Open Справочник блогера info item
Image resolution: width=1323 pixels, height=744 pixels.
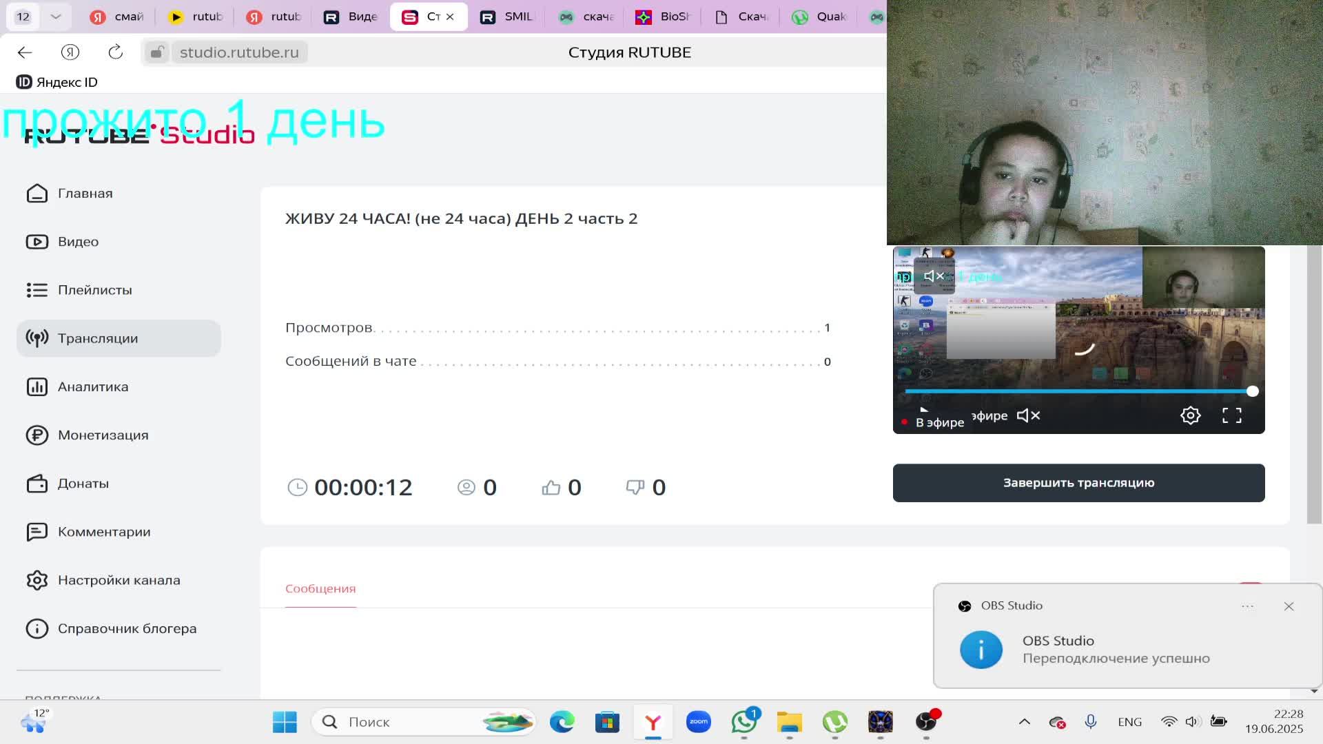pyautogui.click(x=119, y=628)
